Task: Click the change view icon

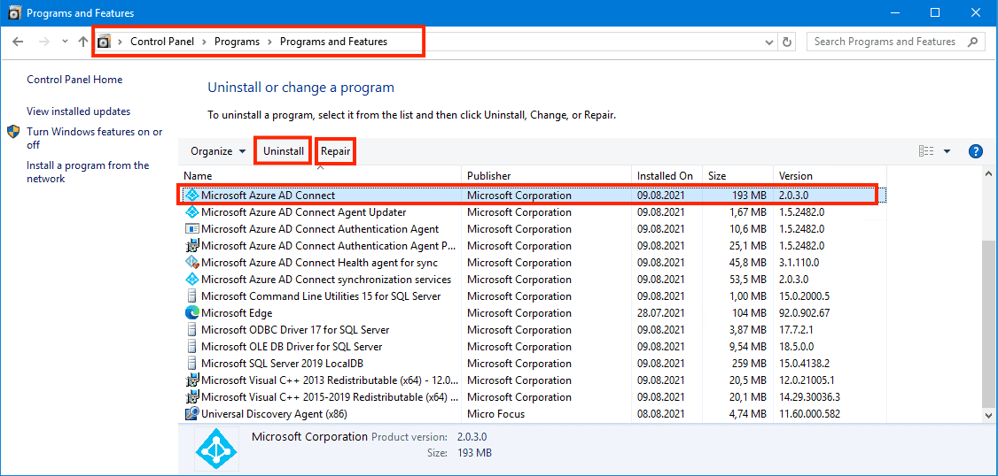Action: [926, 151]
